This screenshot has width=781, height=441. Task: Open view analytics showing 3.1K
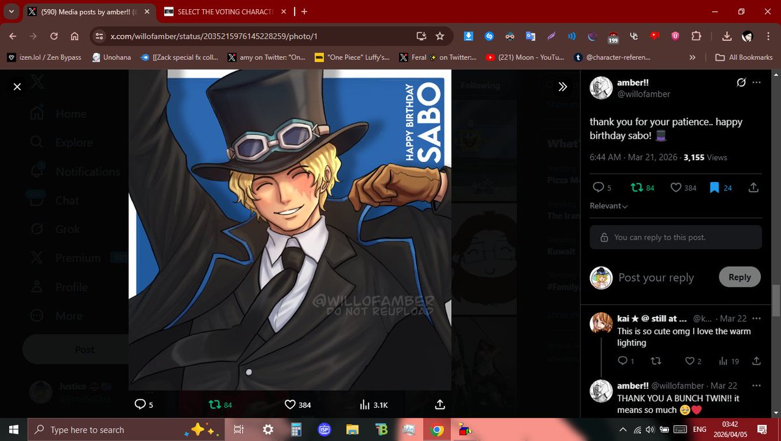coord(374,405)
